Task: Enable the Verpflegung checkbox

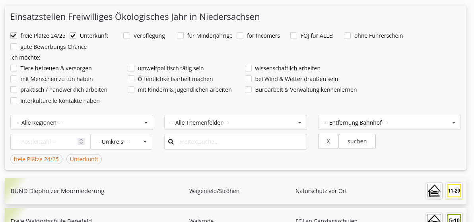Action: 127,36
